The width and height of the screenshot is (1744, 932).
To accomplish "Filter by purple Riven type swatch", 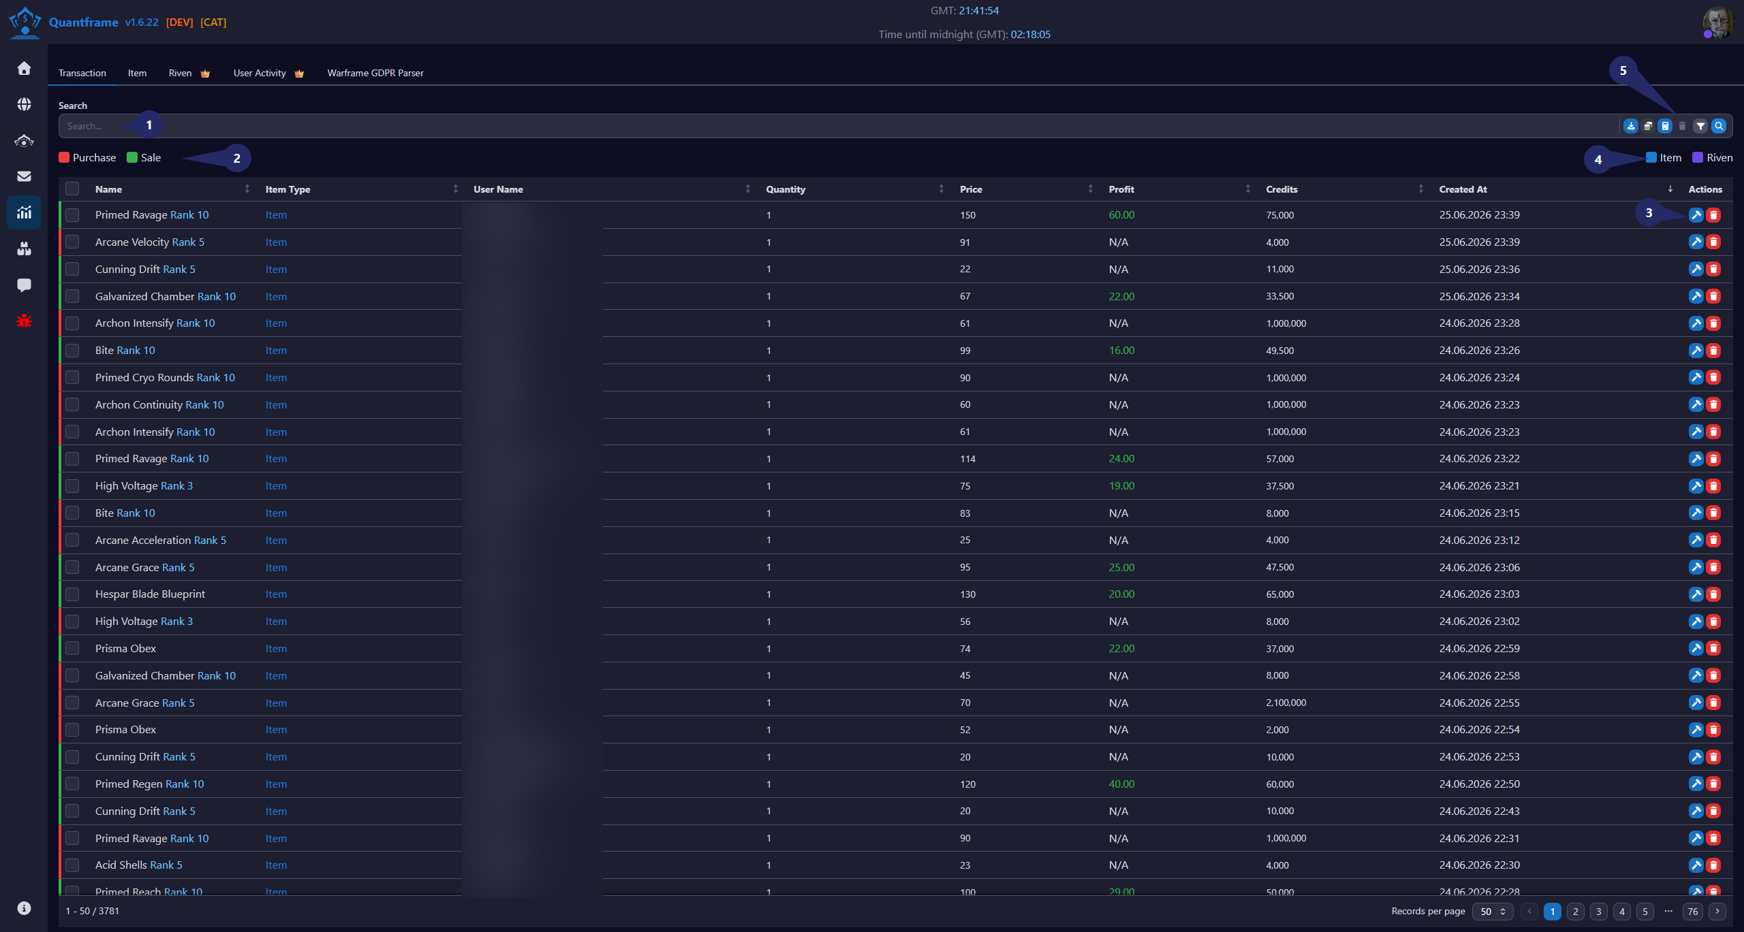I will [x=1698, y=157].
